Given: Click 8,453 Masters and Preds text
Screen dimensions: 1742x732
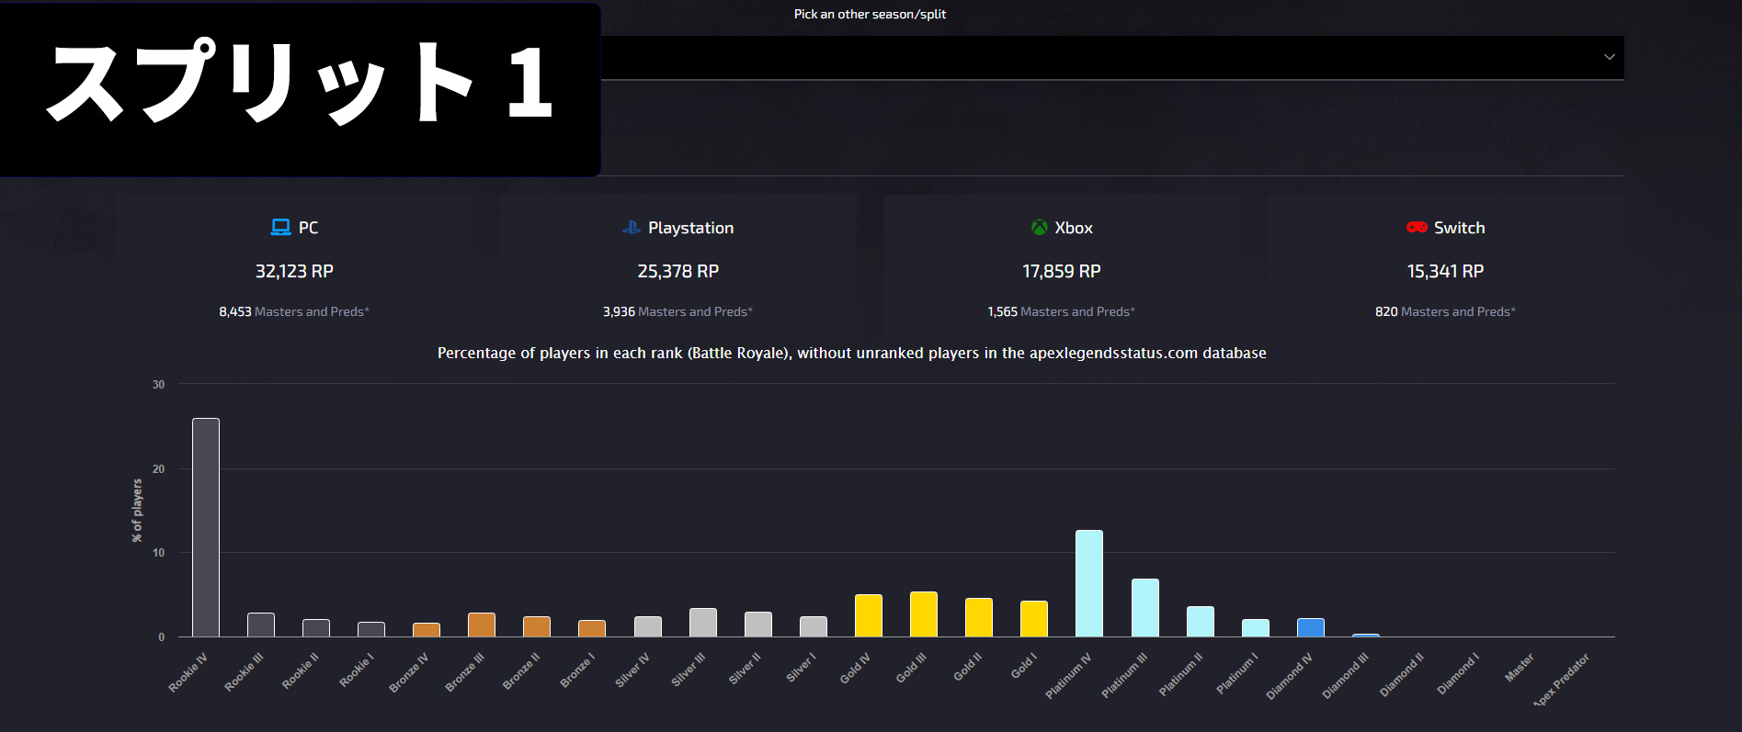Looking at the screenshot, I should tap(294, 311).
